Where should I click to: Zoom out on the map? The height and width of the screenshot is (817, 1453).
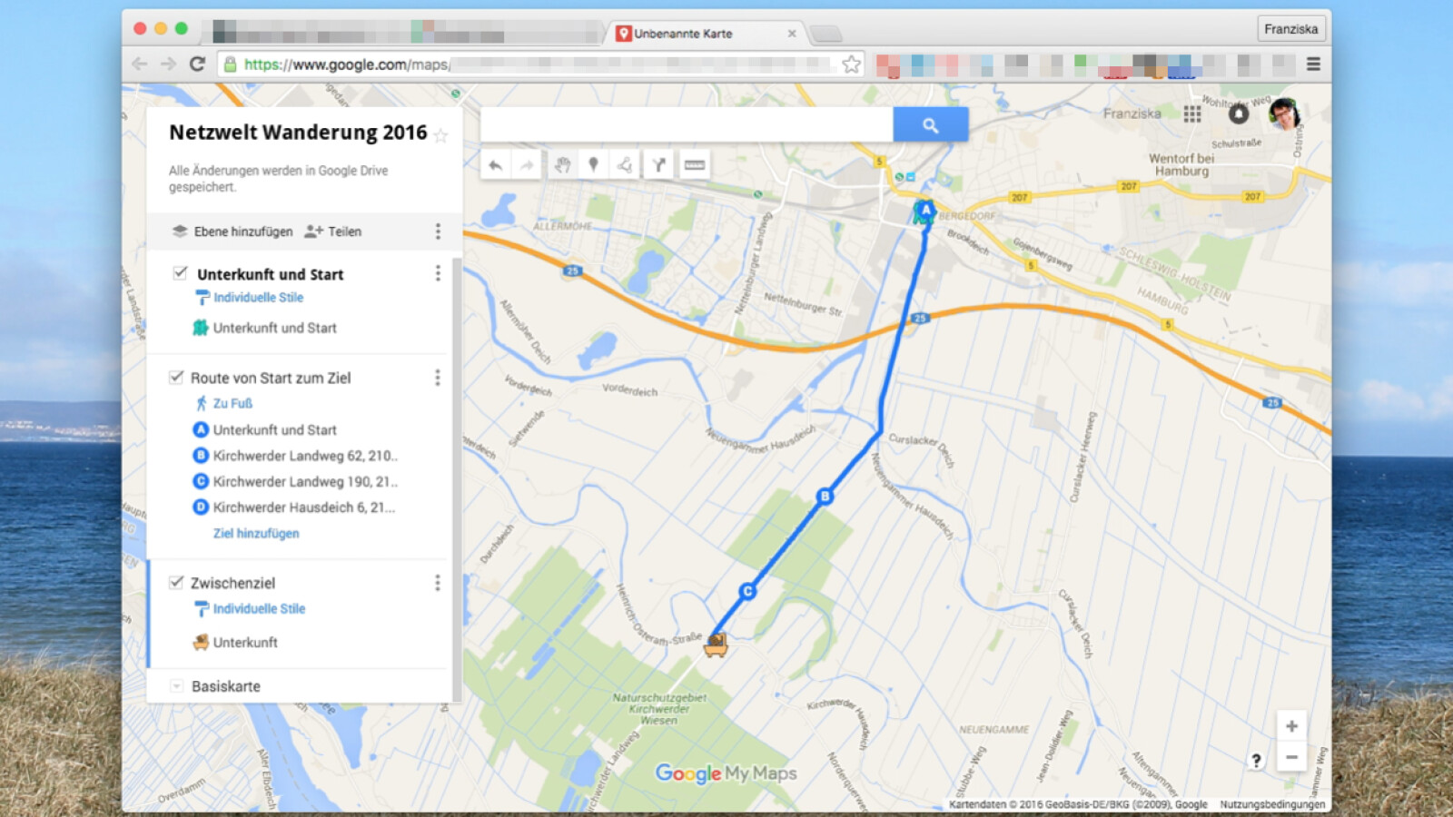[x=1291, y=757]
